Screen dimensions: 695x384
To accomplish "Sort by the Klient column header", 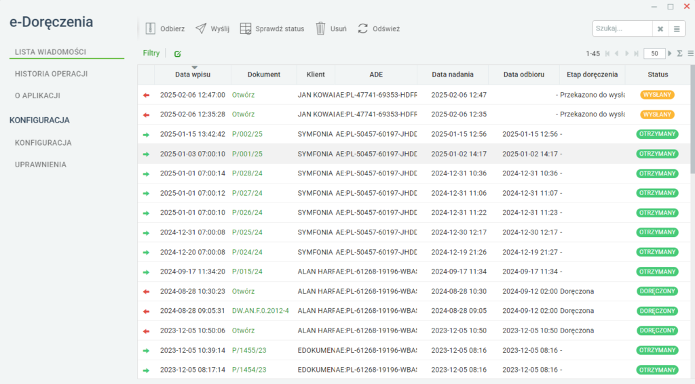I will (316, 74).
